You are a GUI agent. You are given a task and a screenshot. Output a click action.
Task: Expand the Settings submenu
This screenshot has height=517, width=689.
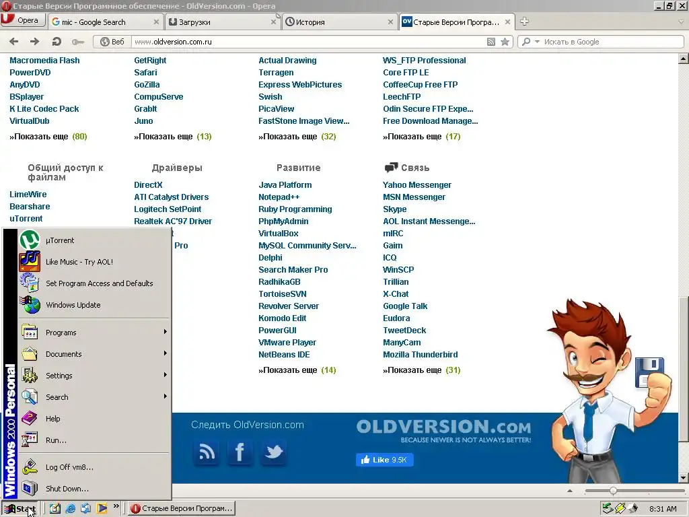[x=94, y=376]
